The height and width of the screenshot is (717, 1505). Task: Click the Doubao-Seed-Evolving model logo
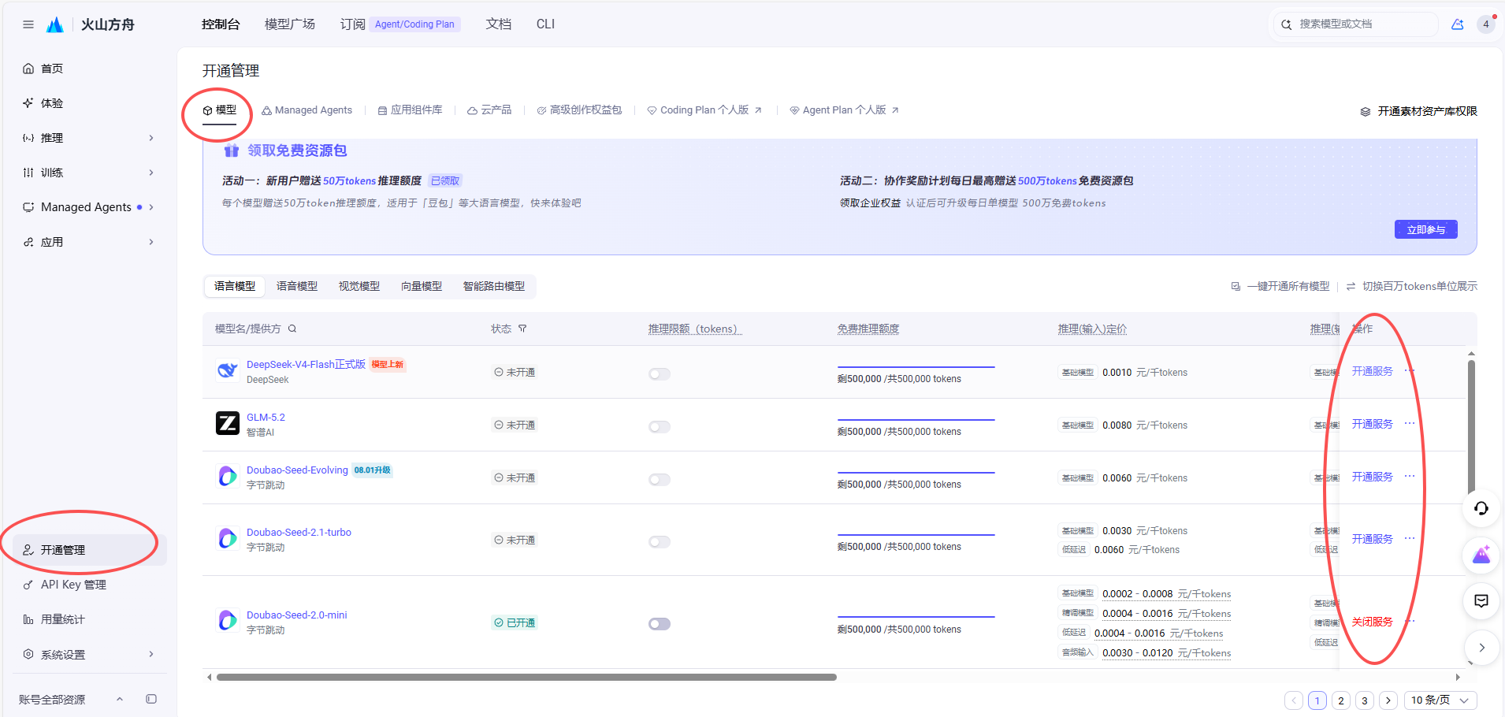[228, 477]
